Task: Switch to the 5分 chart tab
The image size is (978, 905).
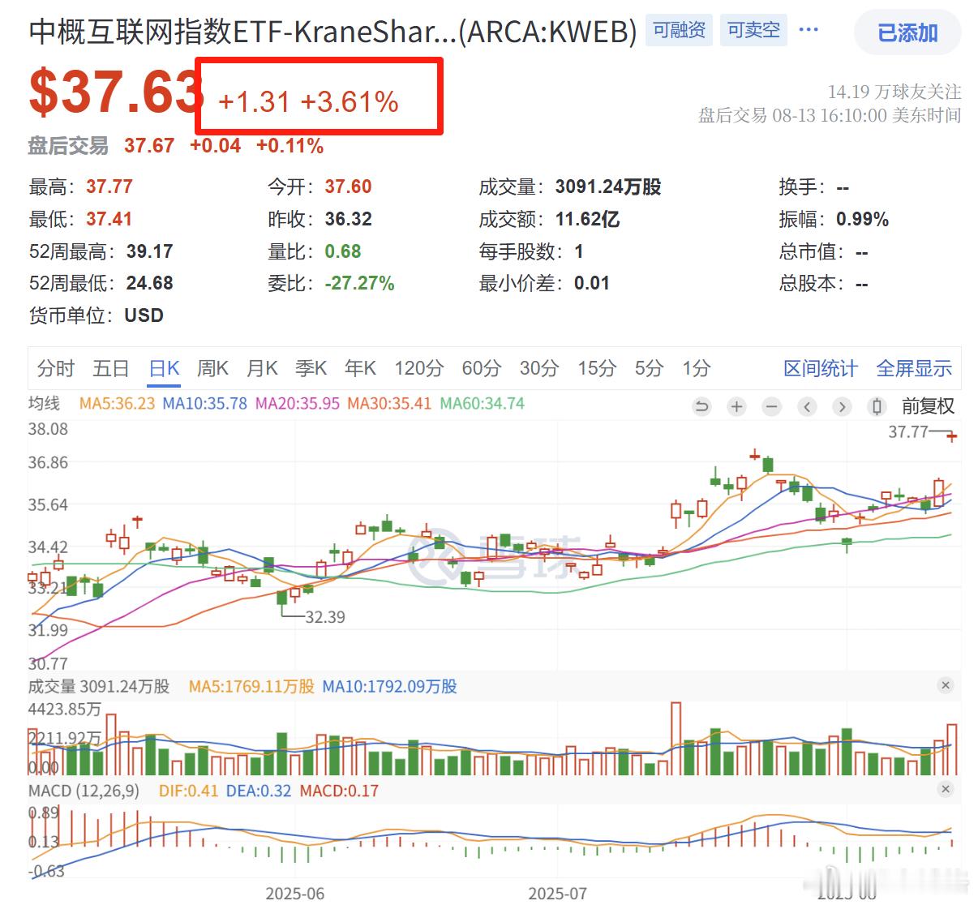Action: [649, 368]
